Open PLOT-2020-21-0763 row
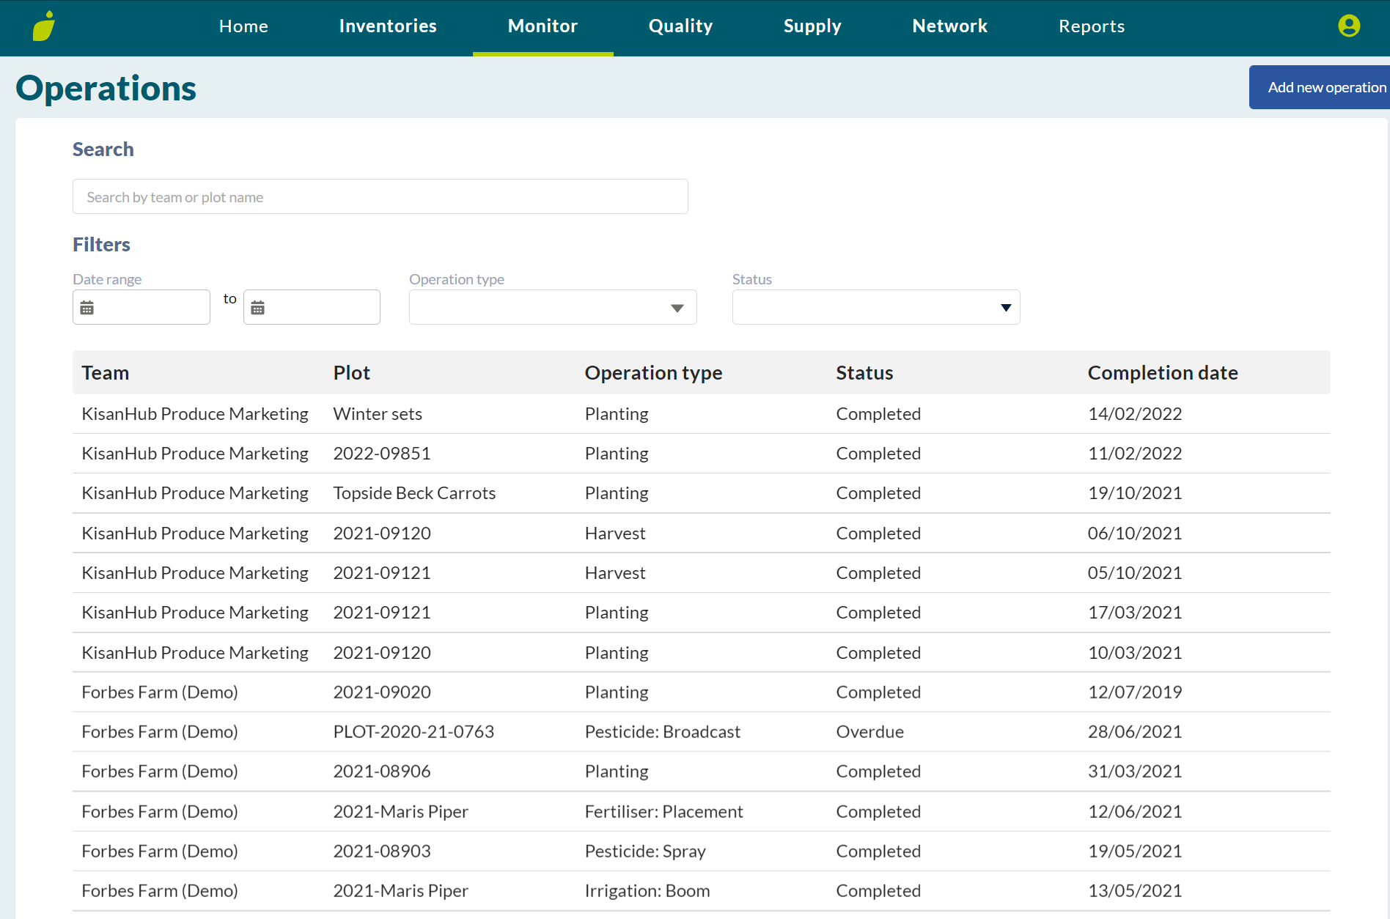Image resolution: width=1390 pixels, height=919 pixels. [x=702, y=732]
